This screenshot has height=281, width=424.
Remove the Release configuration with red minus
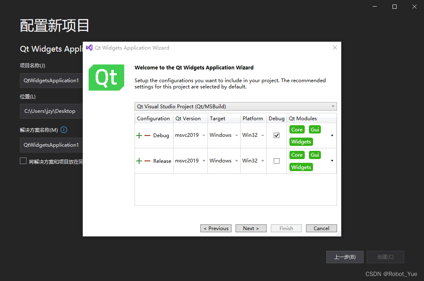pos(147,161)
